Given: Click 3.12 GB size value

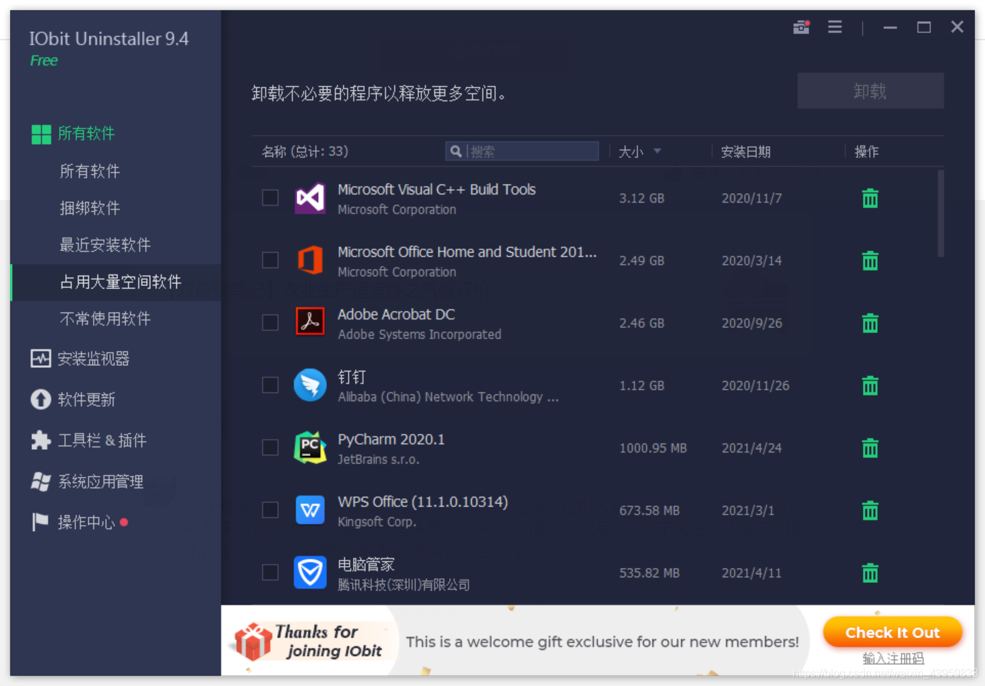Looking at the screenshot, I should 642,198.
